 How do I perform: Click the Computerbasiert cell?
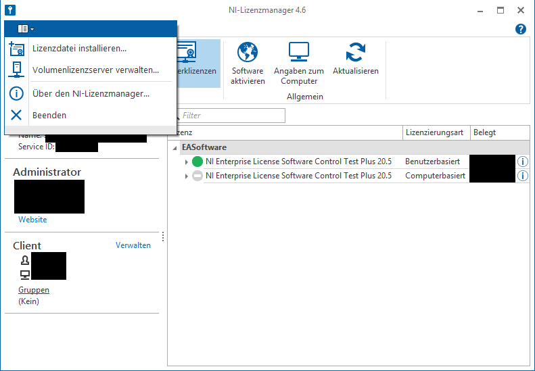(x=436, y=176)
